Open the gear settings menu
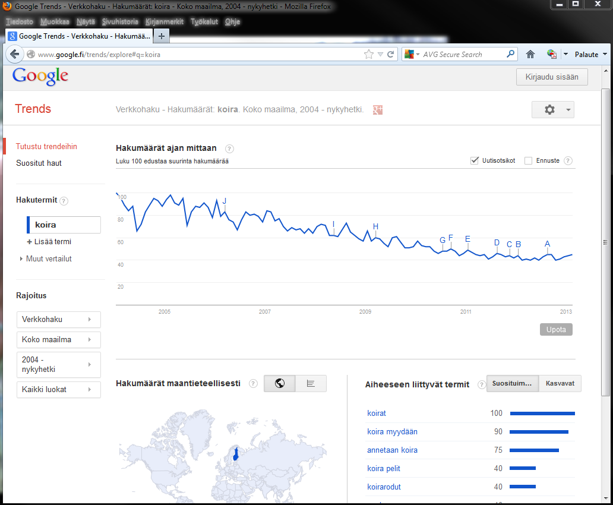 553,110
